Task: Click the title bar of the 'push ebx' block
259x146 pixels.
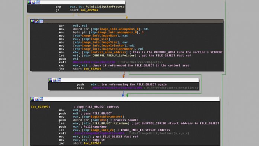Action: (x=124, y=80)
